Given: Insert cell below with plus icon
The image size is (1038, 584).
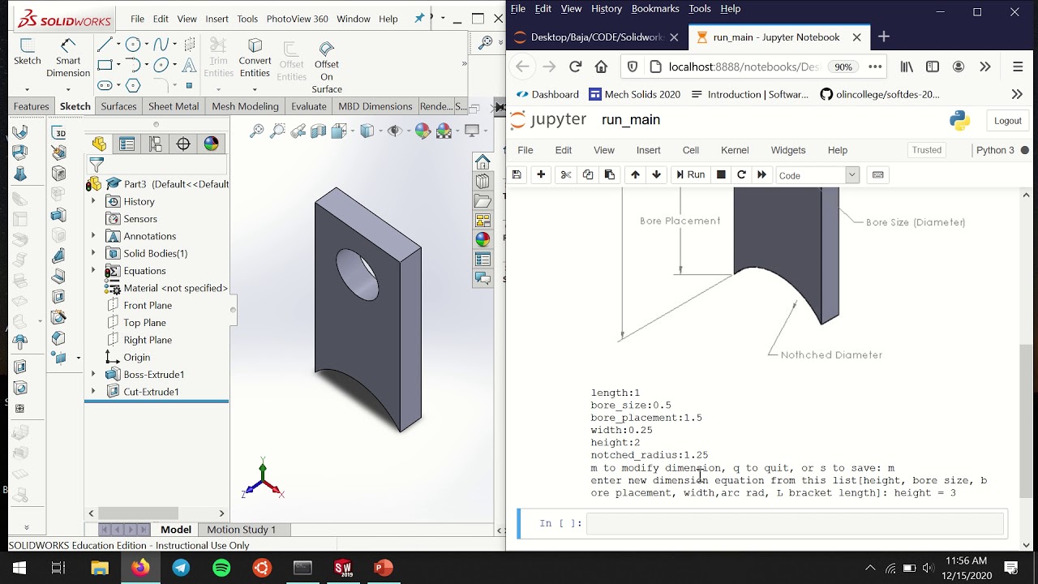Looking at the screenshot, I should pyautogui.click(x=541, y=174).
